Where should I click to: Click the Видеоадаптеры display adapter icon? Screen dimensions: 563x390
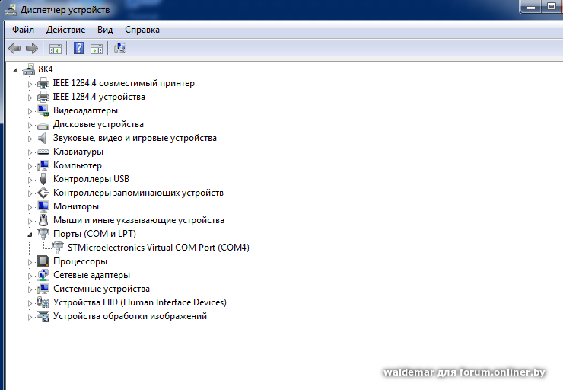point(43,110)
